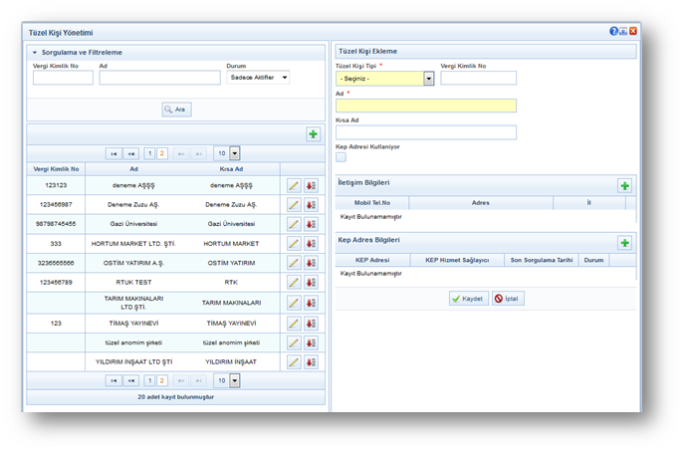
Task: Click the Kısa Ad table column header
Action: click(x=231, y=169)
